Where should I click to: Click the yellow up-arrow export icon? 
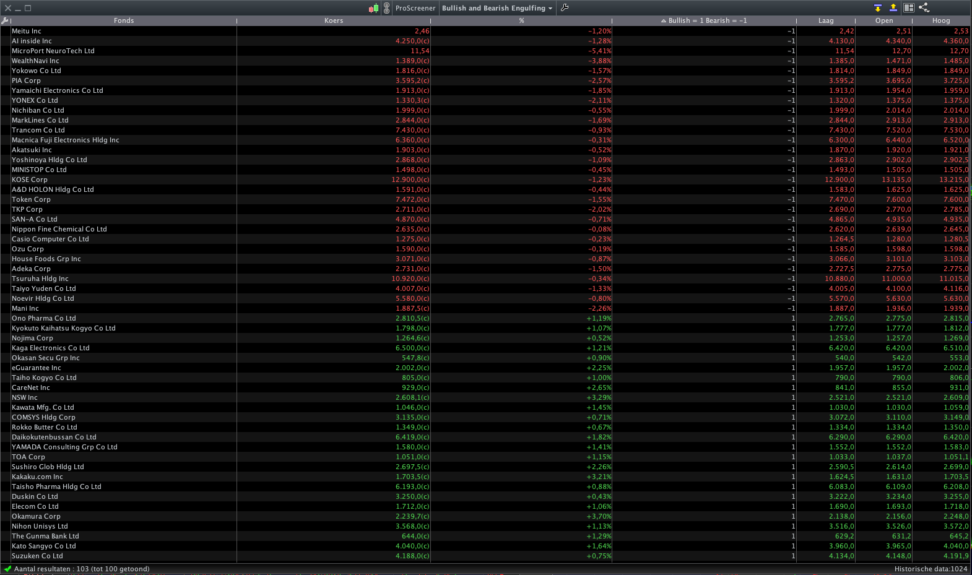[893, 8]
